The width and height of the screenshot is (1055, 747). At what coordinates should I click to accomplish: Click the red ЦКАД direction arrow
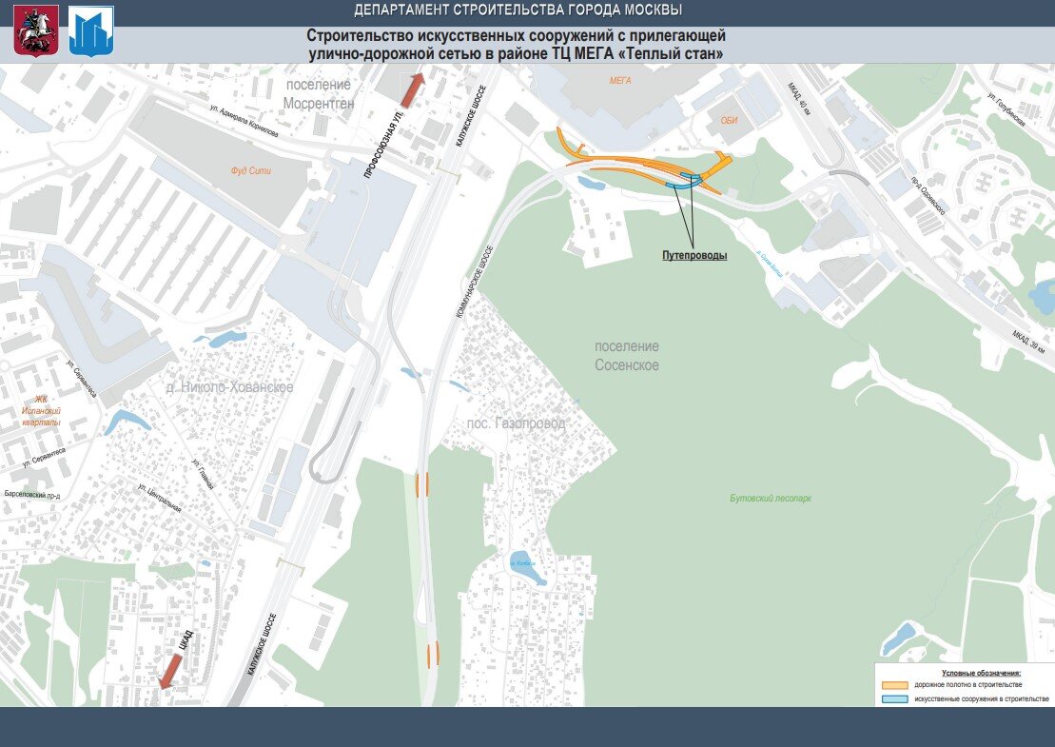coord(170,672)
